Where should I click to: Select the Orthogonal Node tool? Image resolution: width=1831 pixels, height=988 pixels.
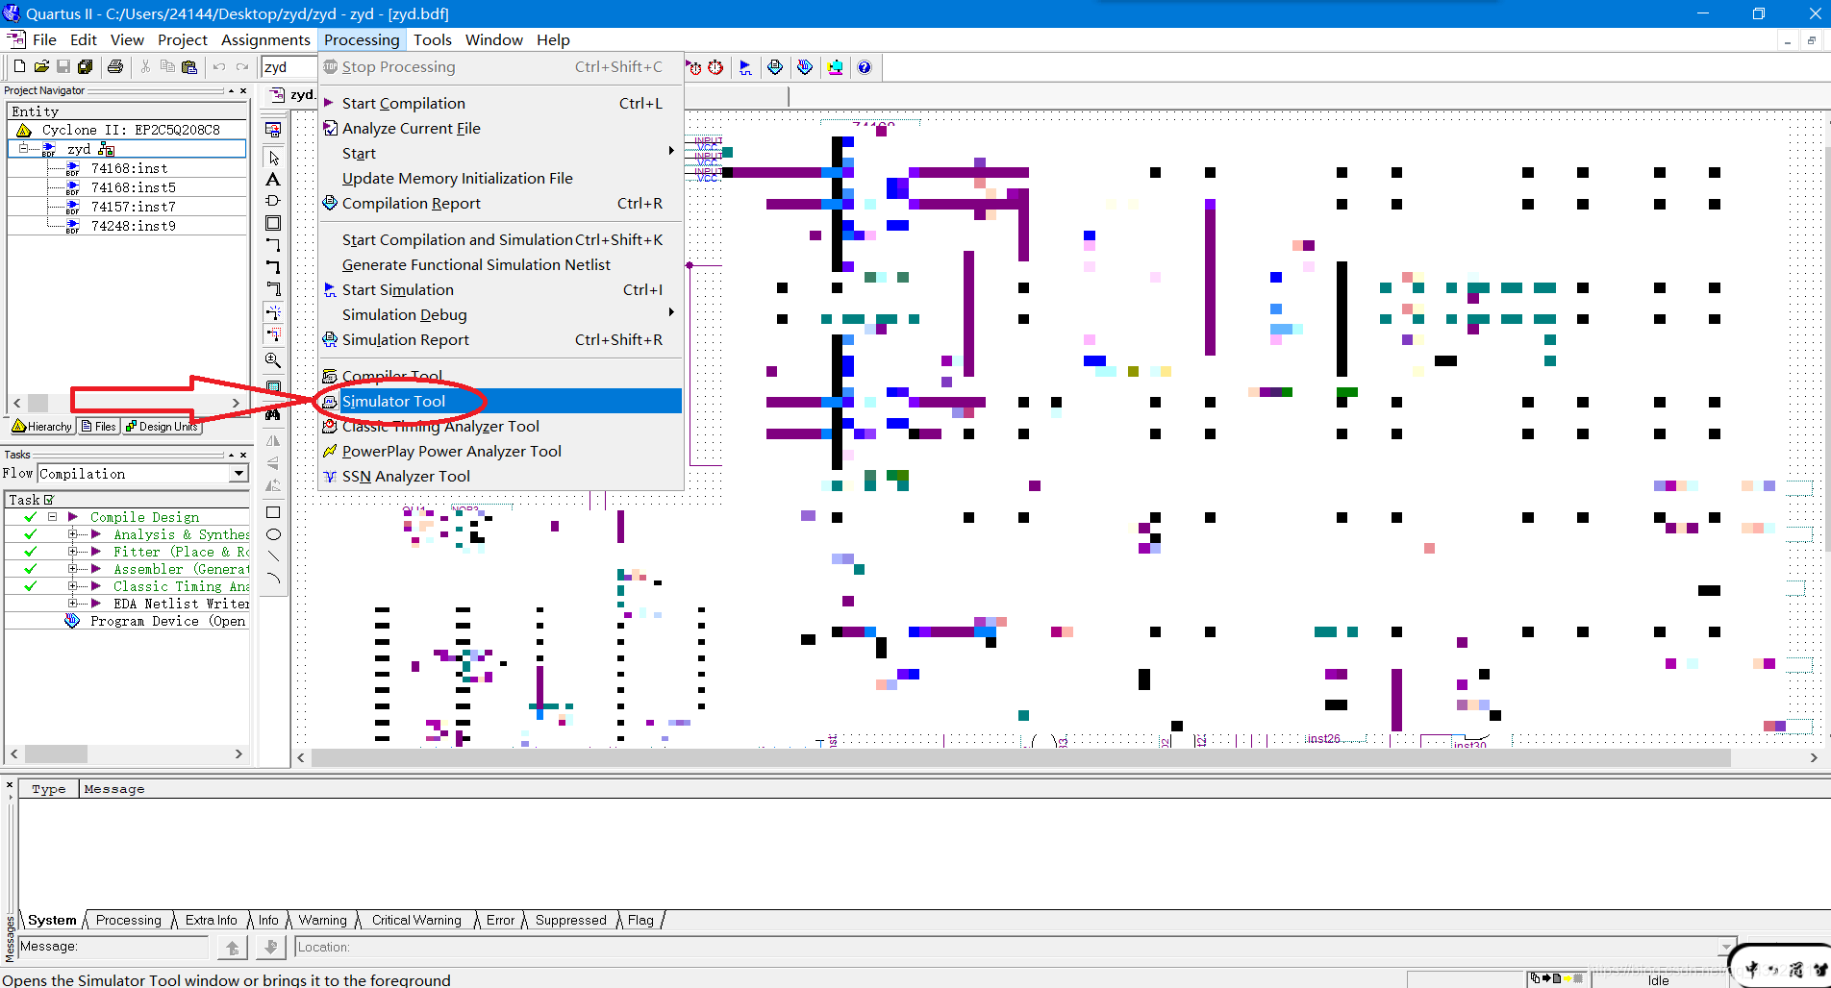274,245
